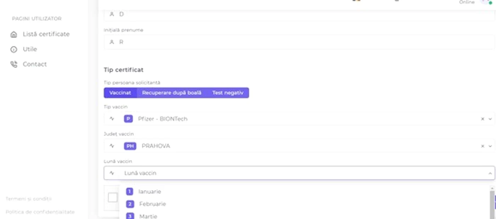This screenshot has height=219, width=496.
Task: Click the home icon beside Listă certificate
Action: (x=14, y=35)
